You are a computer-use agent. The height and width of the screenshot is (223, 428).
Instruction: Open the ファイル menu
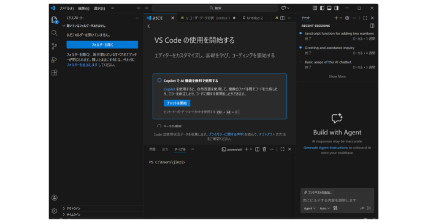click(67, 9)
